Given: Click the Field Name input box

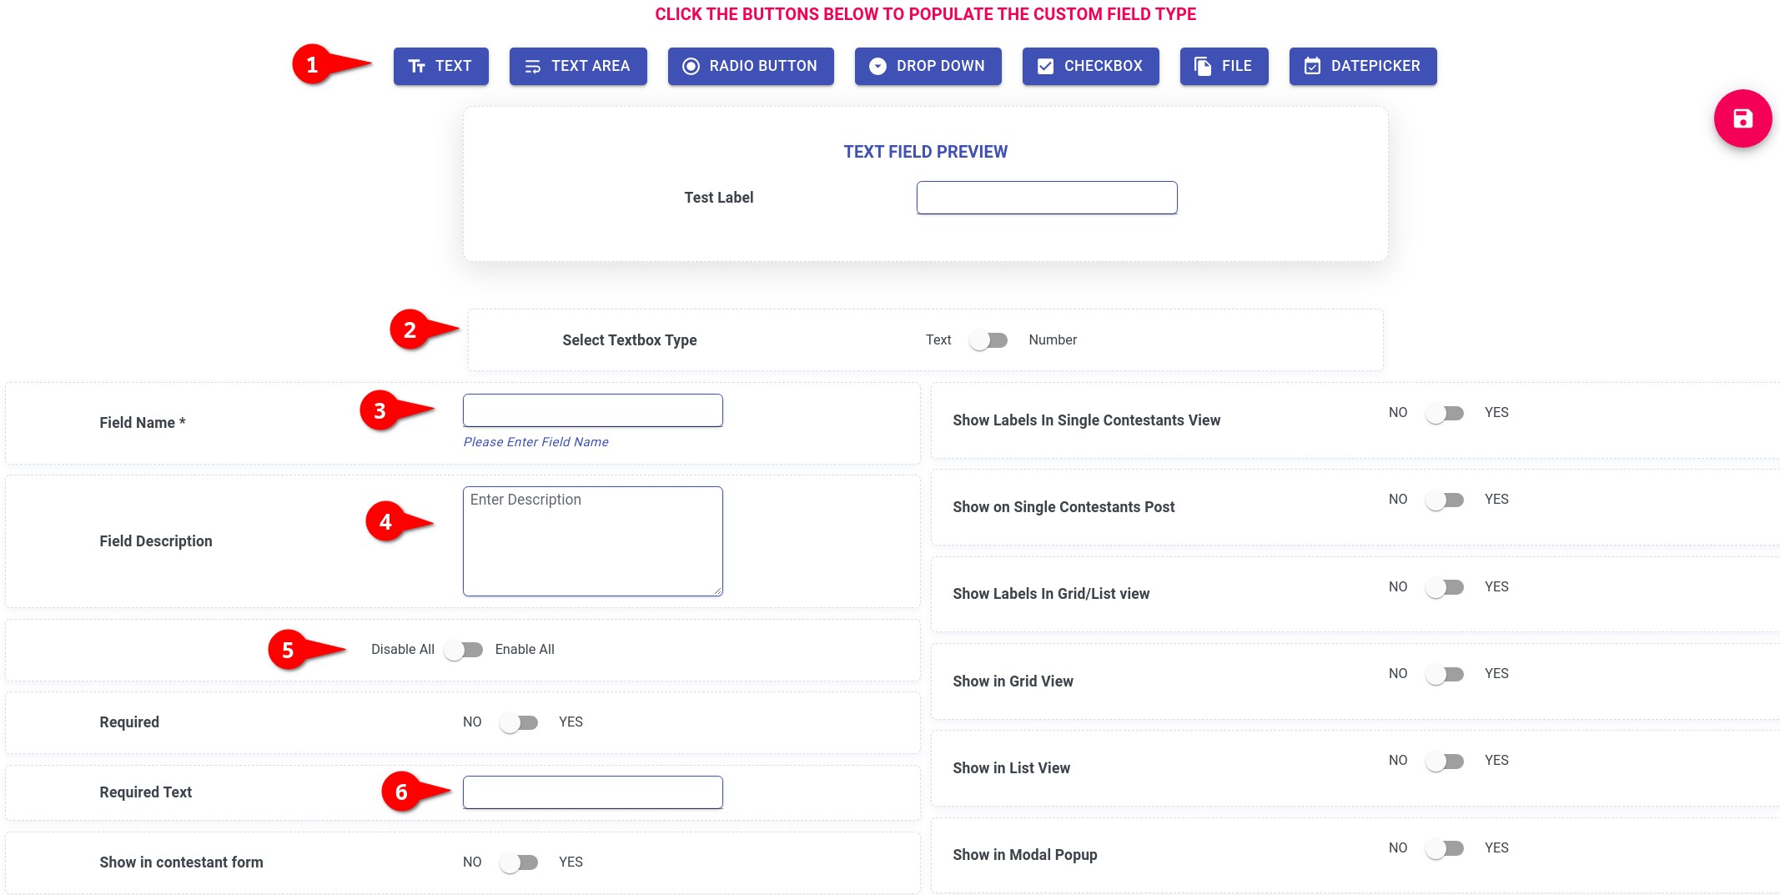Looking at the screenshot, I should tap(592, 410).
